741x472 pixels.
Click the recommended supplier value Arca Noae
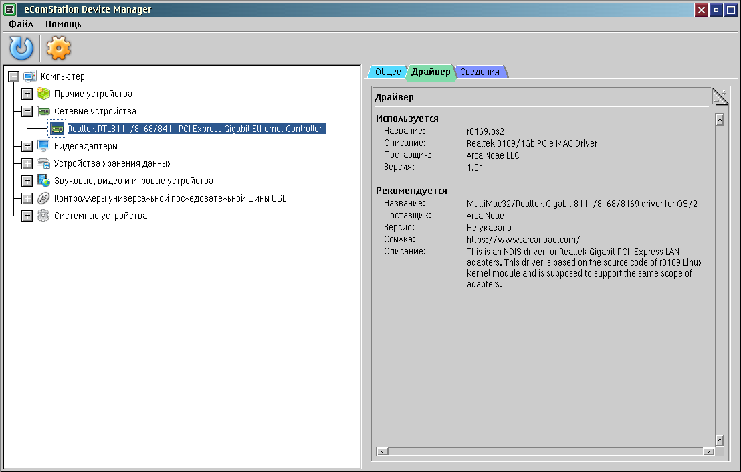point(485,216)
